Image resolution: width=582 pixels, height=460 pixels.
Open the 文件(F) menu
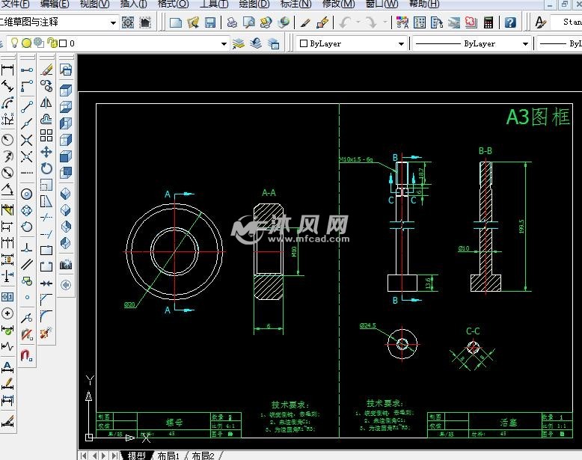pos(15,4)
